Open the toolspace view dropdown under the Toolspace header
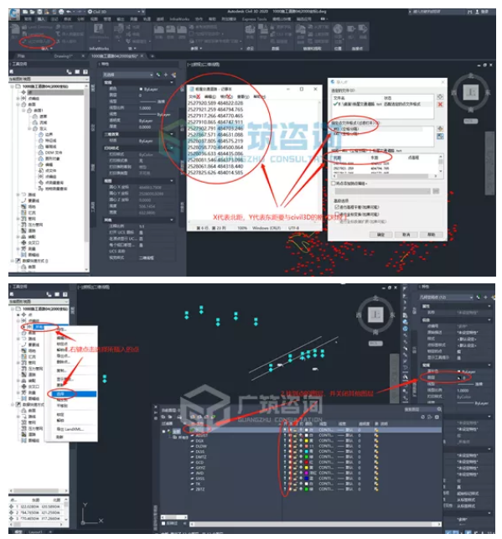Viewport: 502px width, 539px height. pos(48,79)
